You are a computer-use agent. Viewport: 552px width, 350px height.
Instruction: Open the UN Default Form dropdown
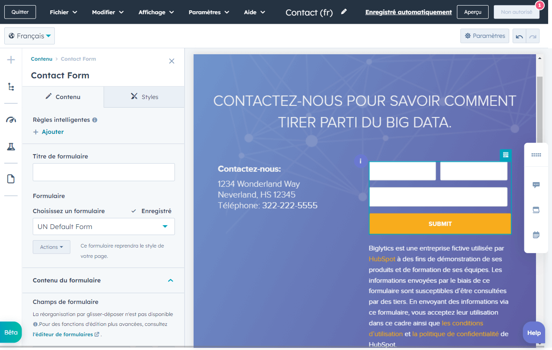point(103,226)
